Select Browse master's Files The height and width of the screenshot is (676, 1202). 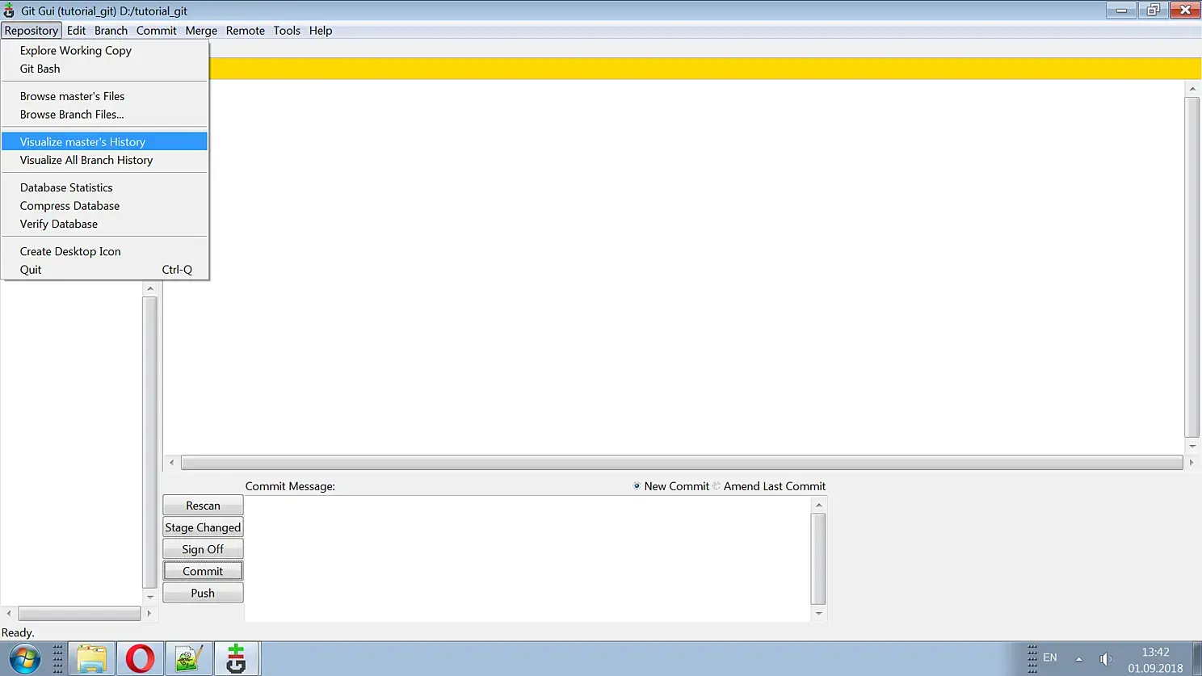point(104,96)
